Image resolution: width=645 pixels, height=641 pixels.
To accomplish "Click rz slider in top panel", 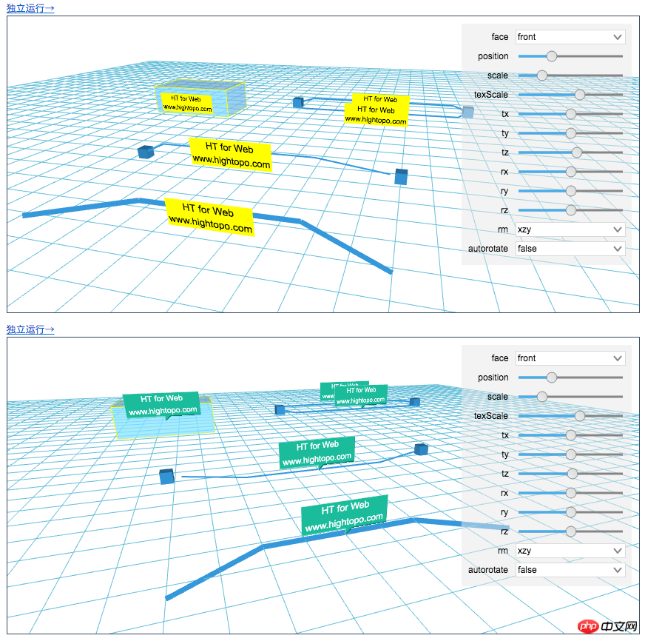I will (570, 210).
